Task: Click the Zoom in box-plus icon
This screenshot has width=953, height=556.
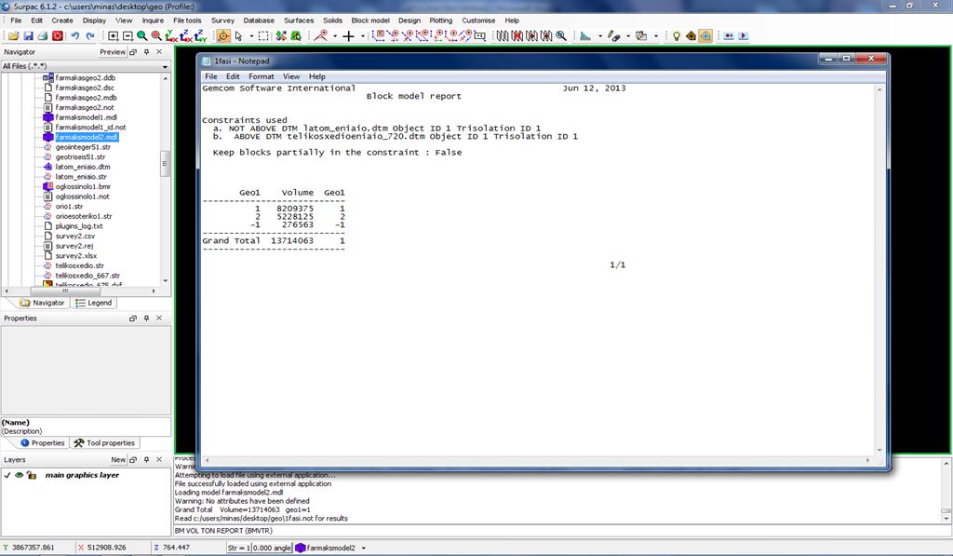Action: (x=113, y=36)
